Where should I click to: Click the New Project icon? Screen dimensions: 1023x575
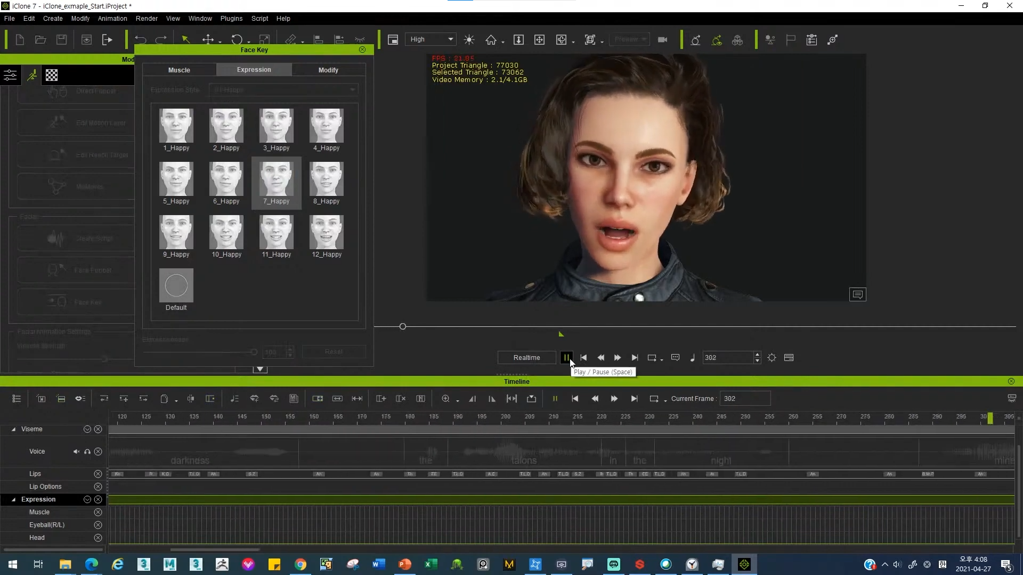coord(20,40)
